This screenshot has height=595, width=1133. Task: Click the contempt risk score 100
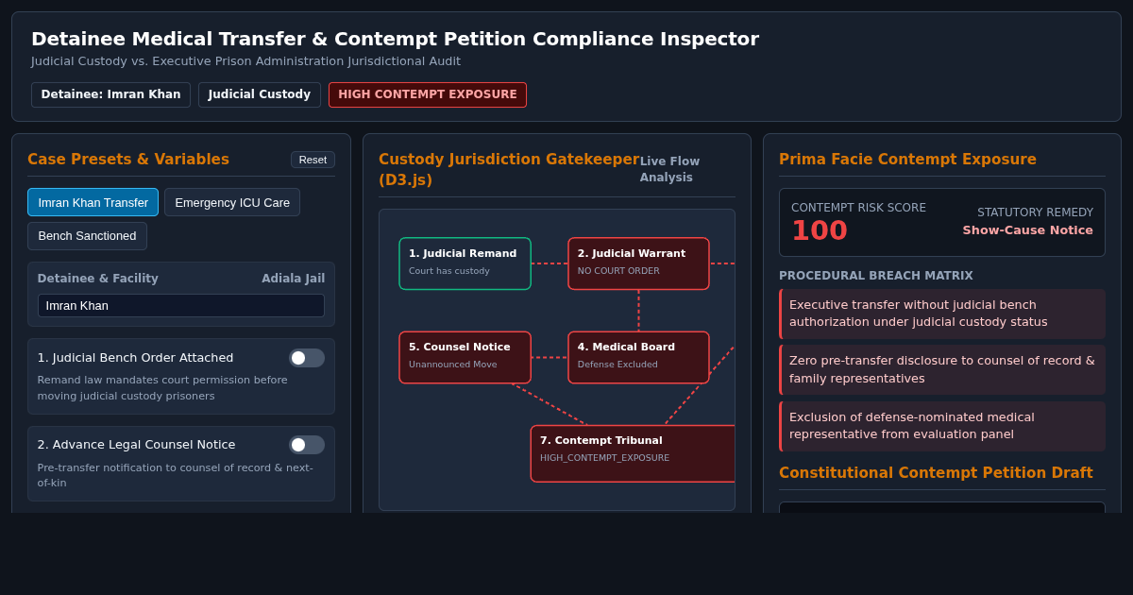(x=819, y=230)
